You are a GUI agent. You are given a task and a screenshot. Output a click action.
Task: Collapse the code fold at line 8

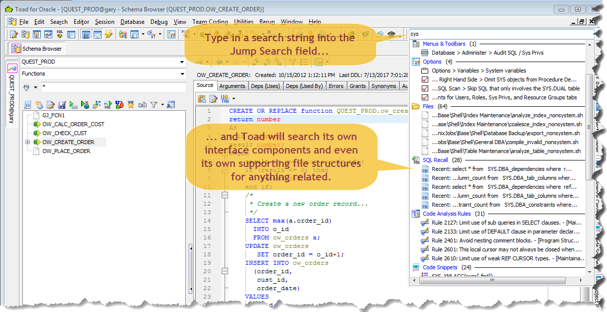click(x=225, y=170)
